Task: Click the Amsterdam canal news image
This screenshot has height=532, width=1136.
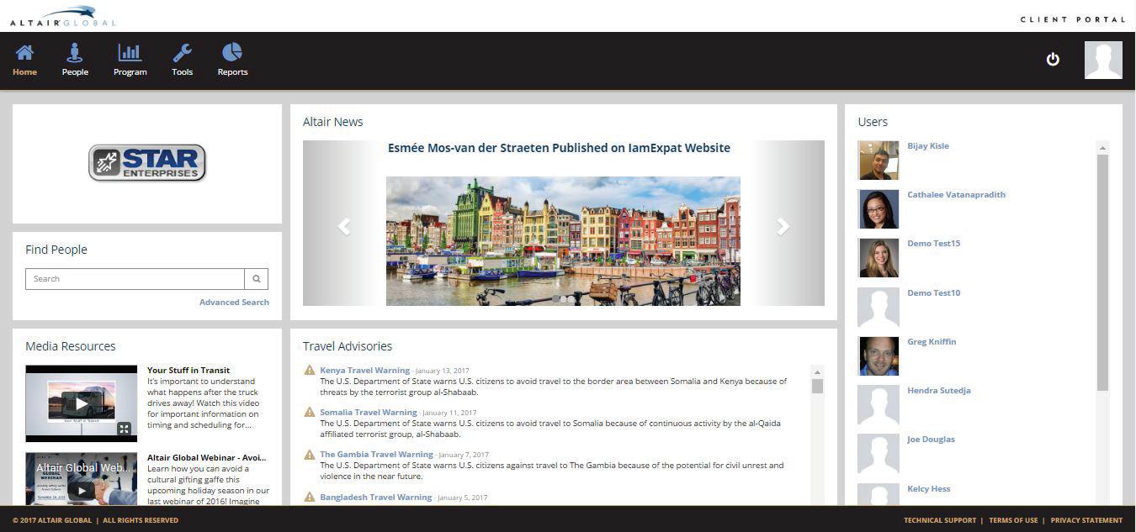Action: click(x=563, y=241)
